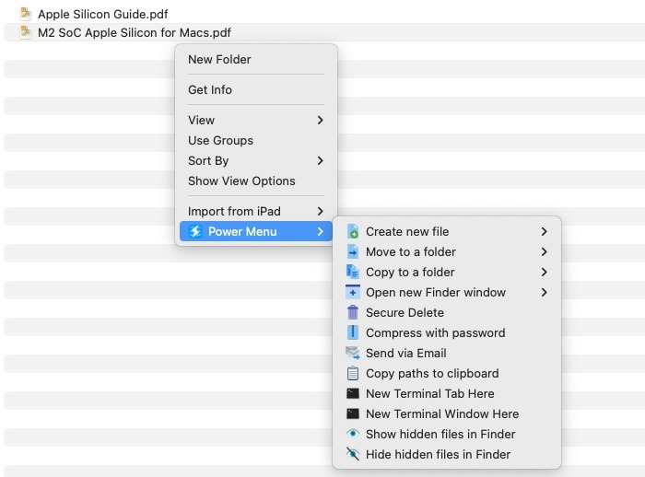Toggle Use Groups in the context menu
The height and width of the screenshot is (477, 645).
[x=220, y=141]
